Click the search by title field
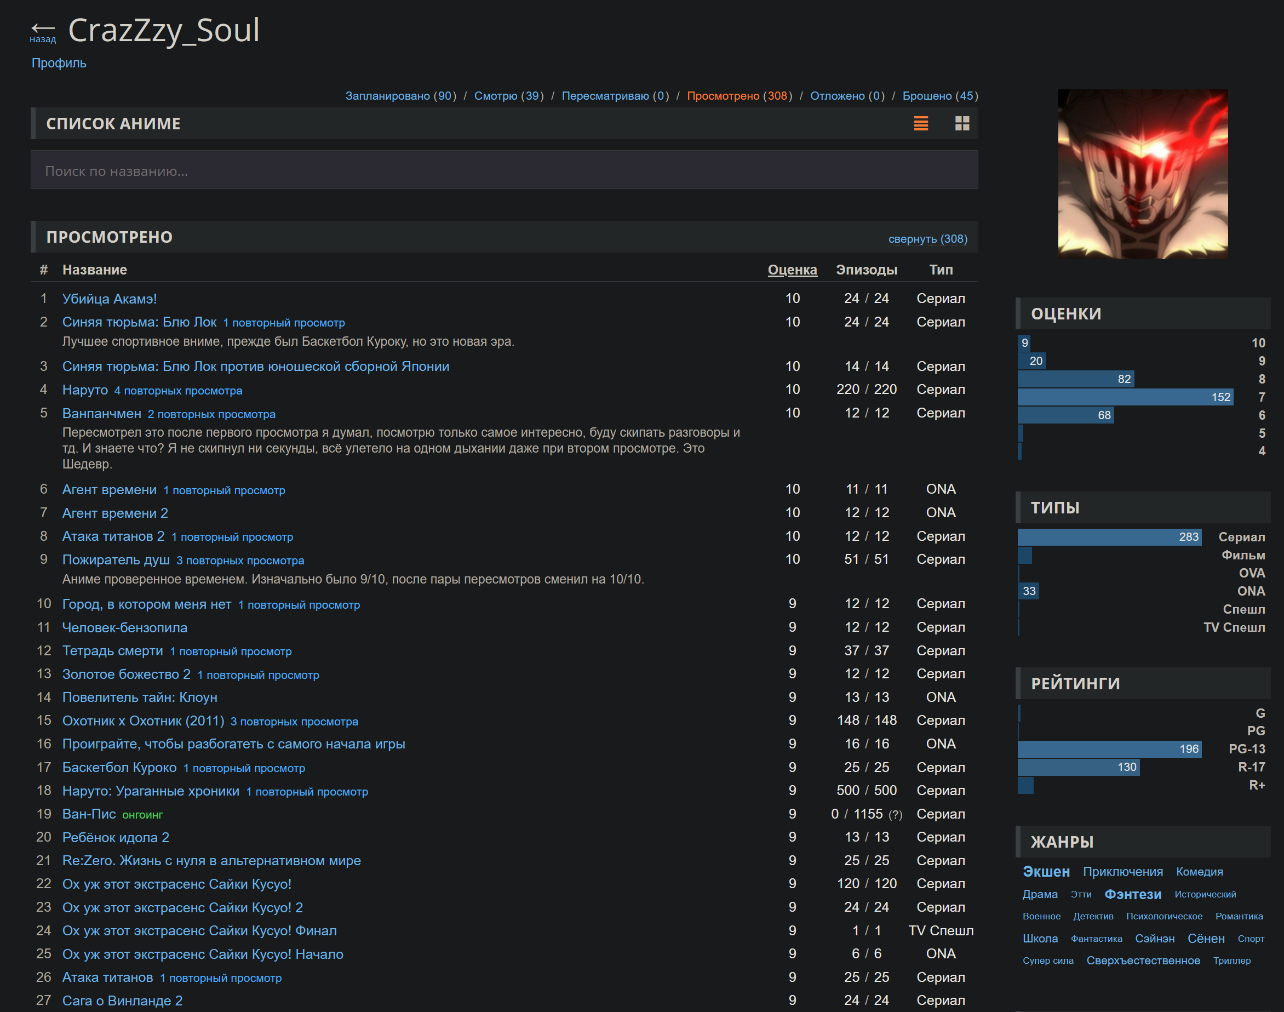 click(503, 170)
